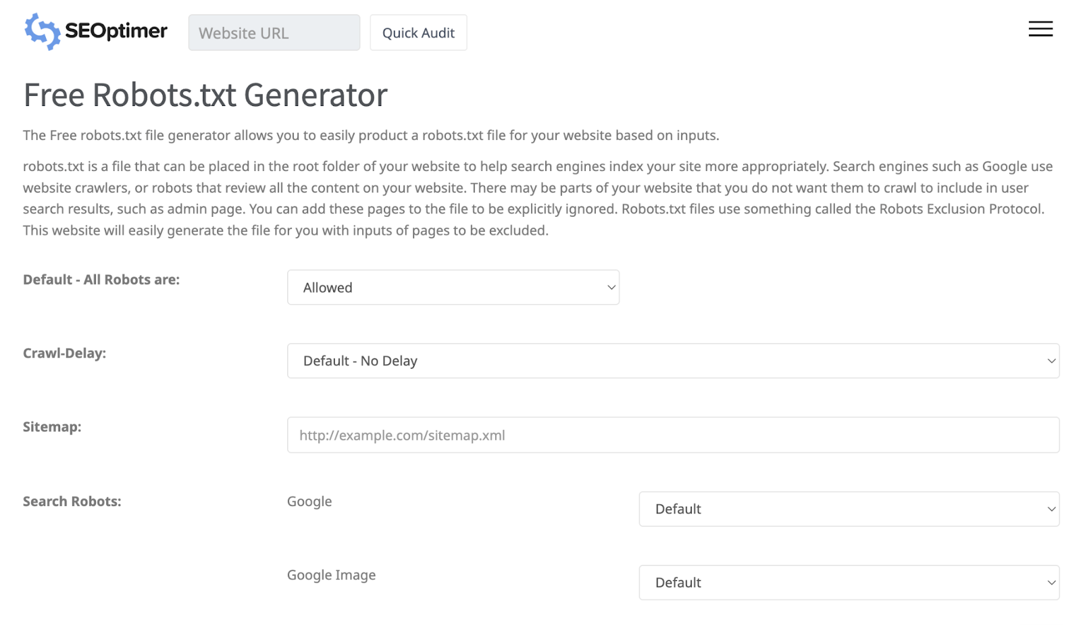
Task: Click the "Free Robots.txt Generator" page title
Action: pyautogui.click(x=205, y=95)
